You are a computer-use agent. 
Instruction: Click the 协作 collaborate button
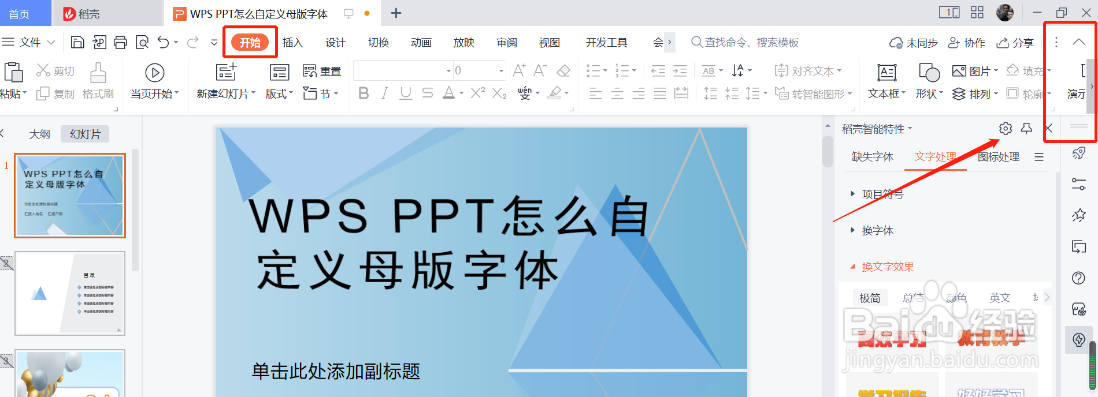point(967,43)
